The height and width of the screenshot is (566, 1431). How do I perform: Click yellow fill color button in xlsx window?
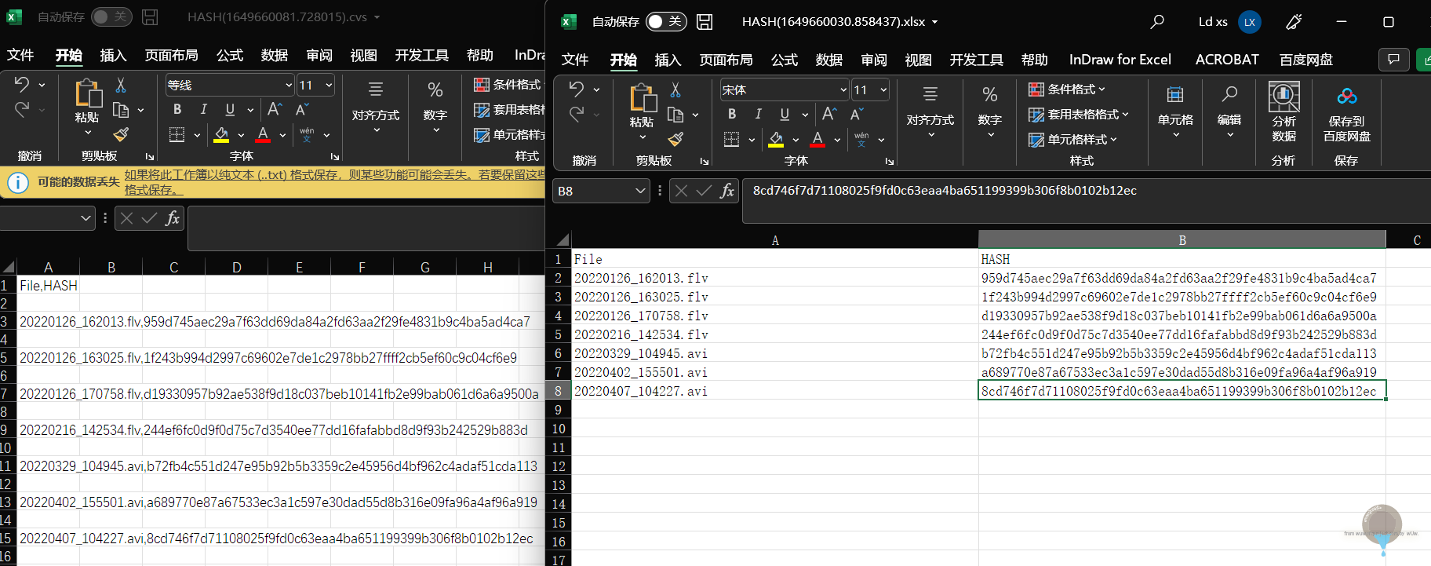click(x=776, y=139)
